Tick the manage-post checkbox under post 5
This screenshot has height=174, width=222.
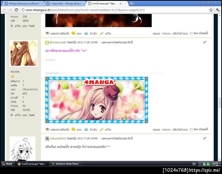click(x=191, y=129)
